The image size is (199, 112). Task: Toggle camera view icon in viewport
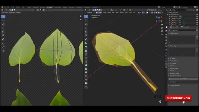(x=162, y=31)
